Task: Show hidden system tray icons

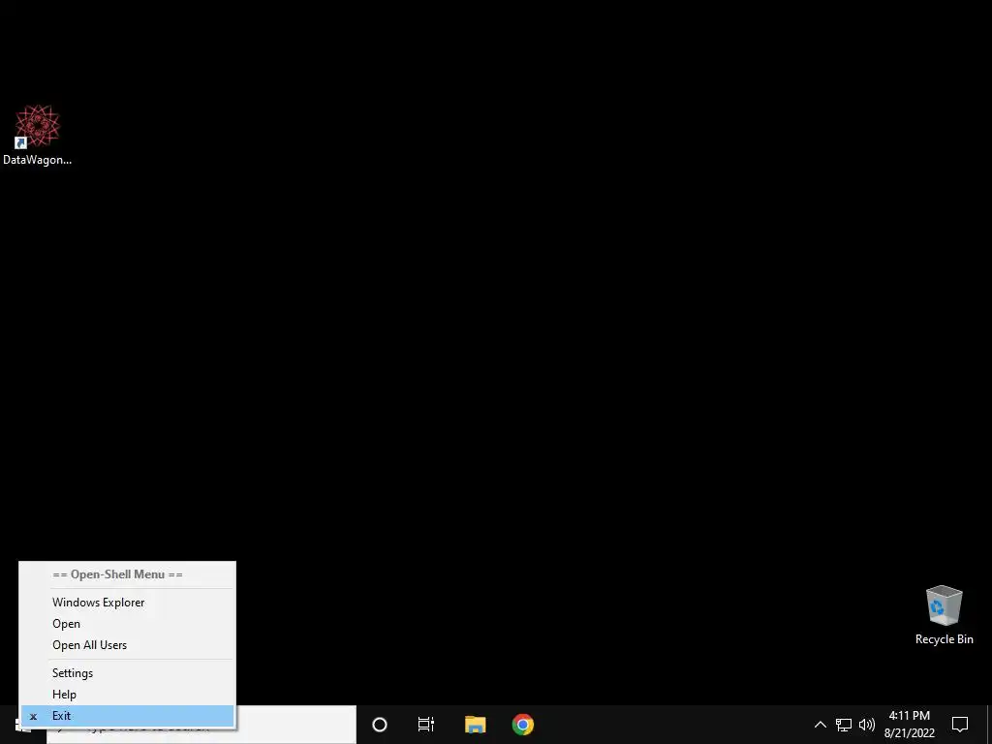Action: click(820, 725)
